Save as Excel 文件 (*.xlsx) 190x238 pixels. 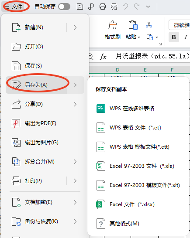pos(138,204)
